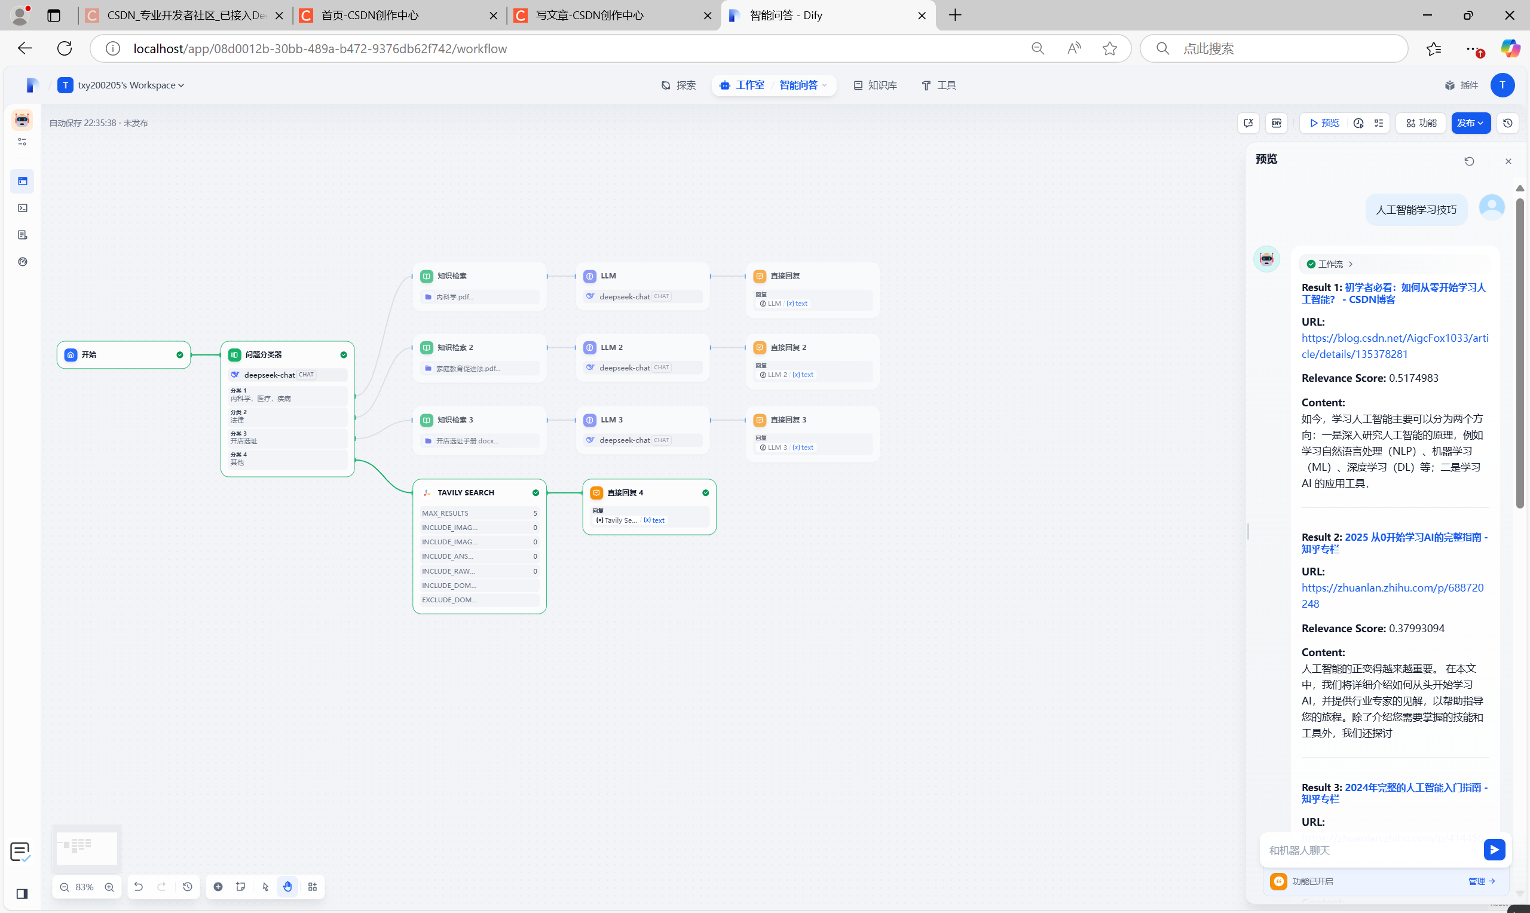Click the add node plus icon
Viewport: 1530px width, 913px height.
pyautogui.click(x=218, y=887)
